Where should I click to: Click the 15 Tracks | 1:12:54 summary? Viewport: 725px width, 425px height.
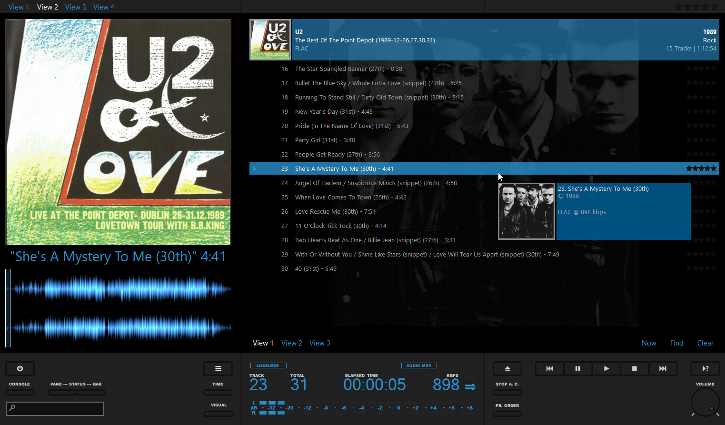click(x=691, y=49)
